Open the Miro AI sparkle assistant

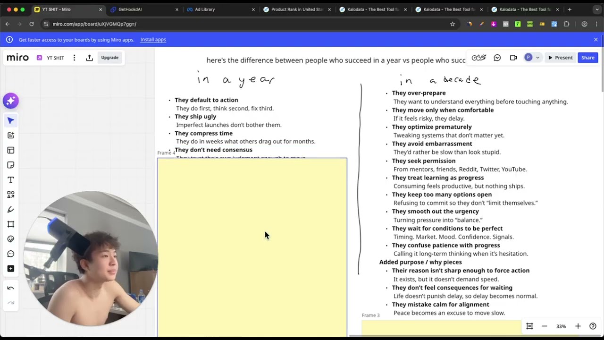tap(10, 101)
